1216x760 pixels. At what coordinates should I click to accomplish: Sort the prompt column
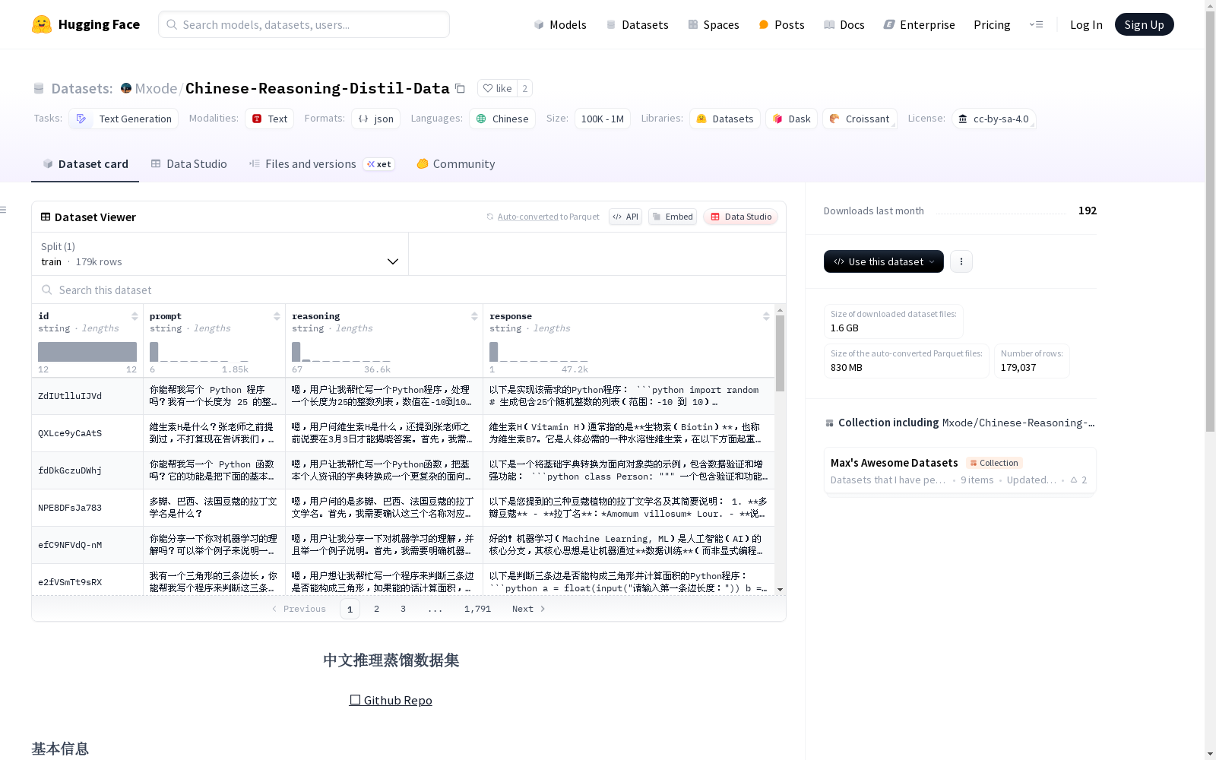(277, 316)
